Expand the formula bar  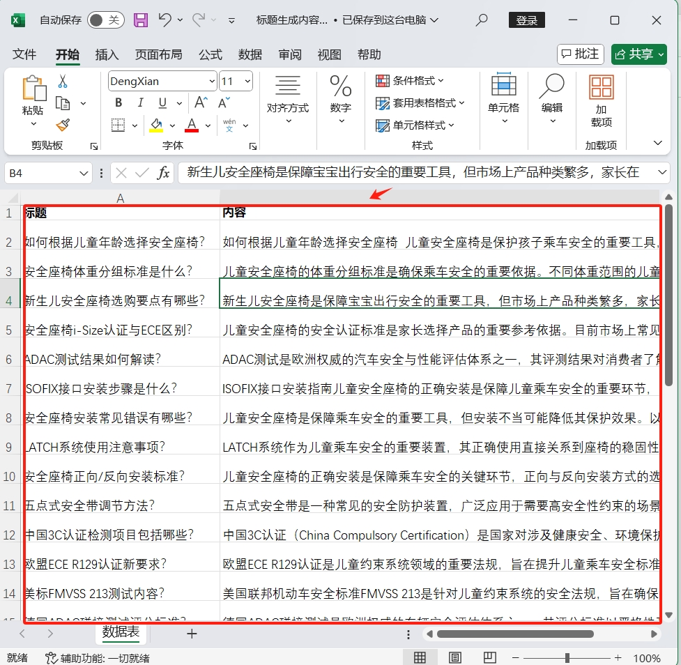(662, 172)
